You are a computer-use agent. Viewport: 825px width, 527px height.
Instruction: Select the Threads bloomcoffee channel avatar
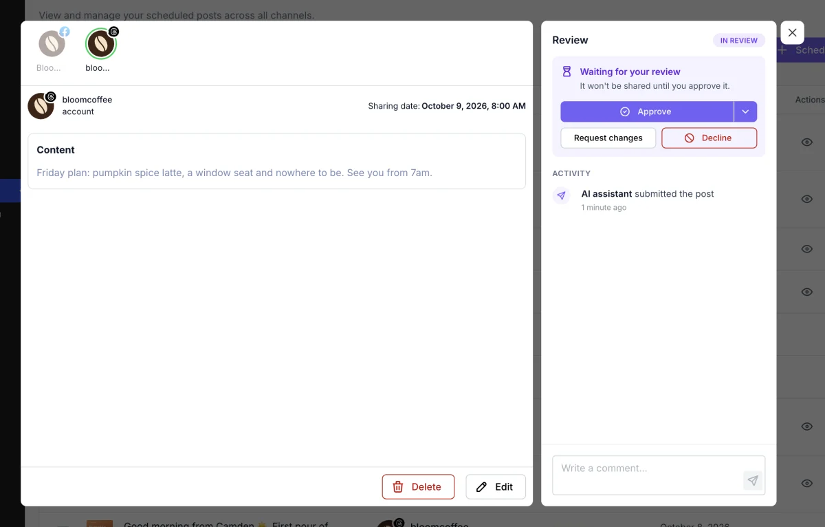(101, 44)
